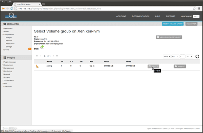Select the xenvg volume group
The image size is (203, 133).
point(153,66)
